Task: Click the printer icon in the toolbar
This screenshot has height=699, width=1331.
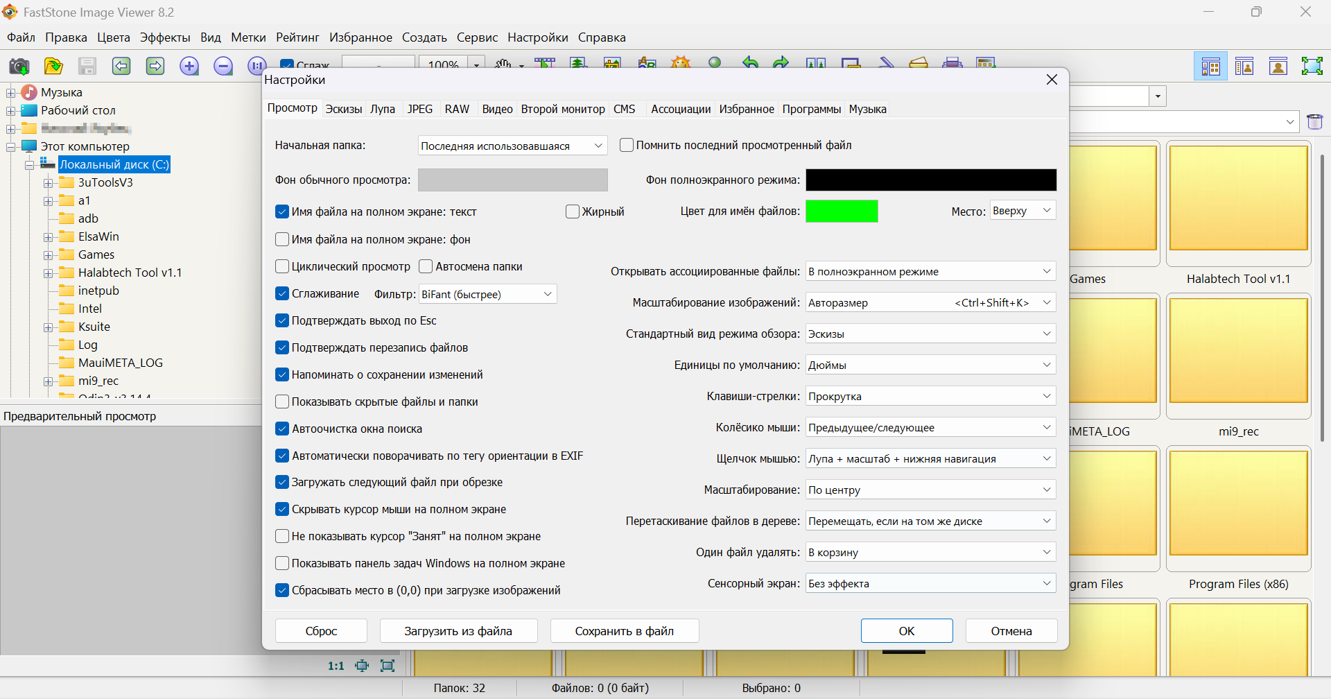Action: pos(952,63)
